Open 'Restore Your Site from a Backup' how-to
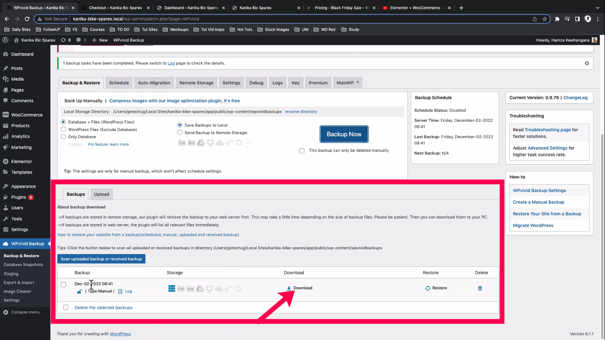 pos(547,214)
